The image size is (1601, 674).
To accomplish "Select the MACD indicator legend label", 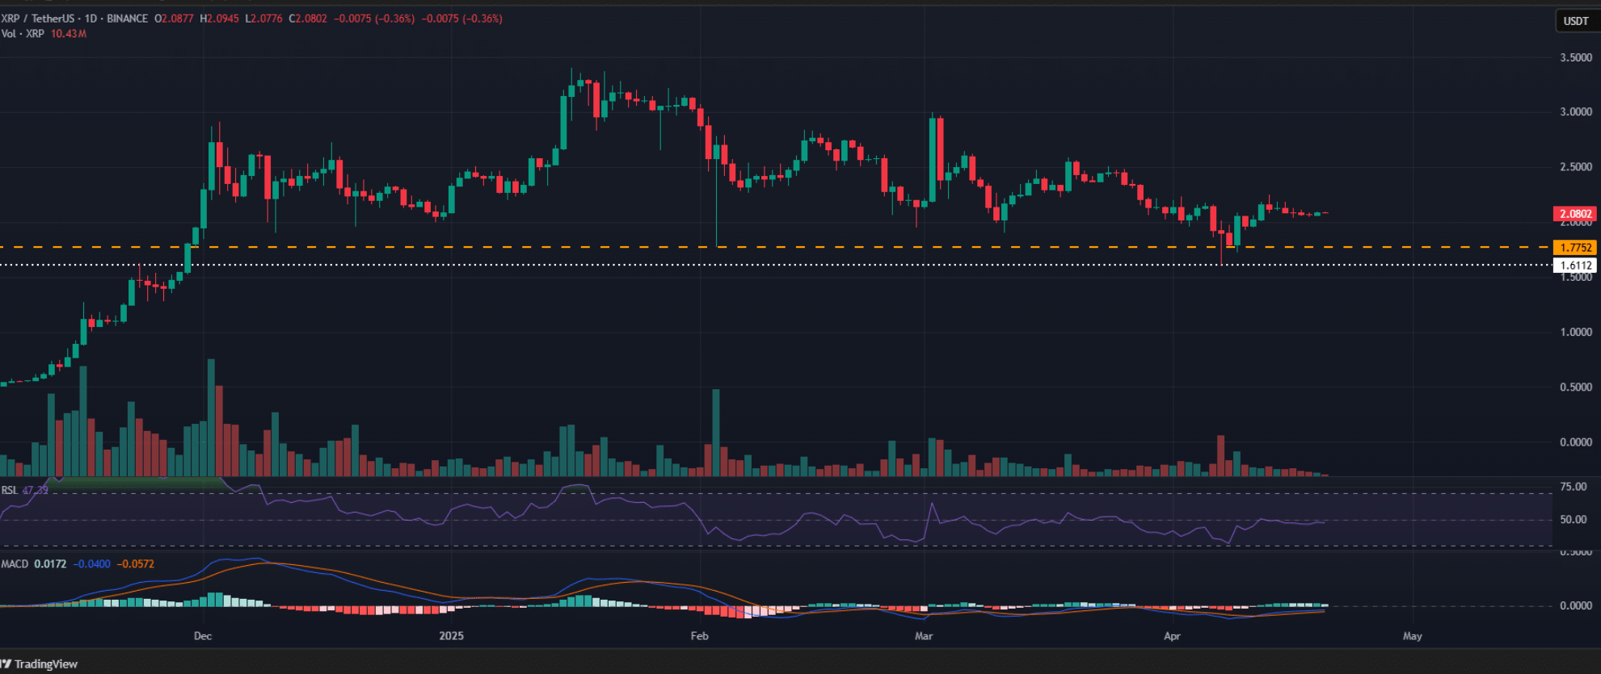I will [15, 564].
